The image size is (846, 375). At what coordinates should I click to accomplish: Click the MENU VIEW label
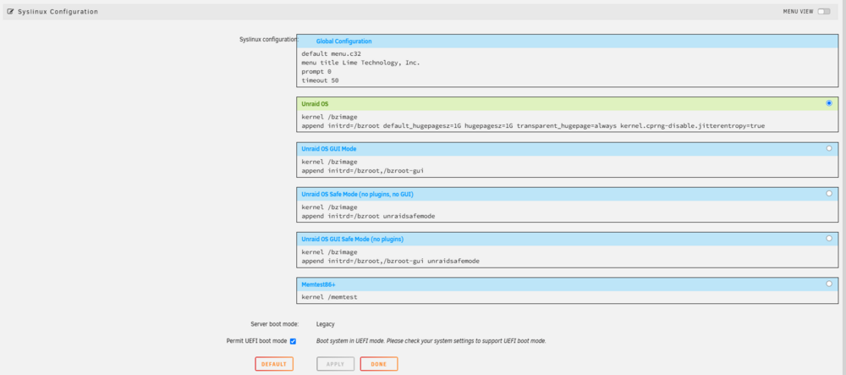click(798, 11)
